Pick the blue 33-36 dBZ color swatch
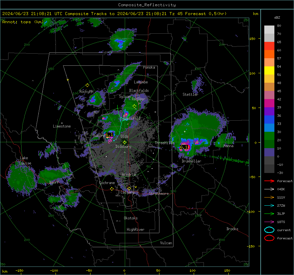The width and height of the screenshot is (294, 275). point(269,119)
